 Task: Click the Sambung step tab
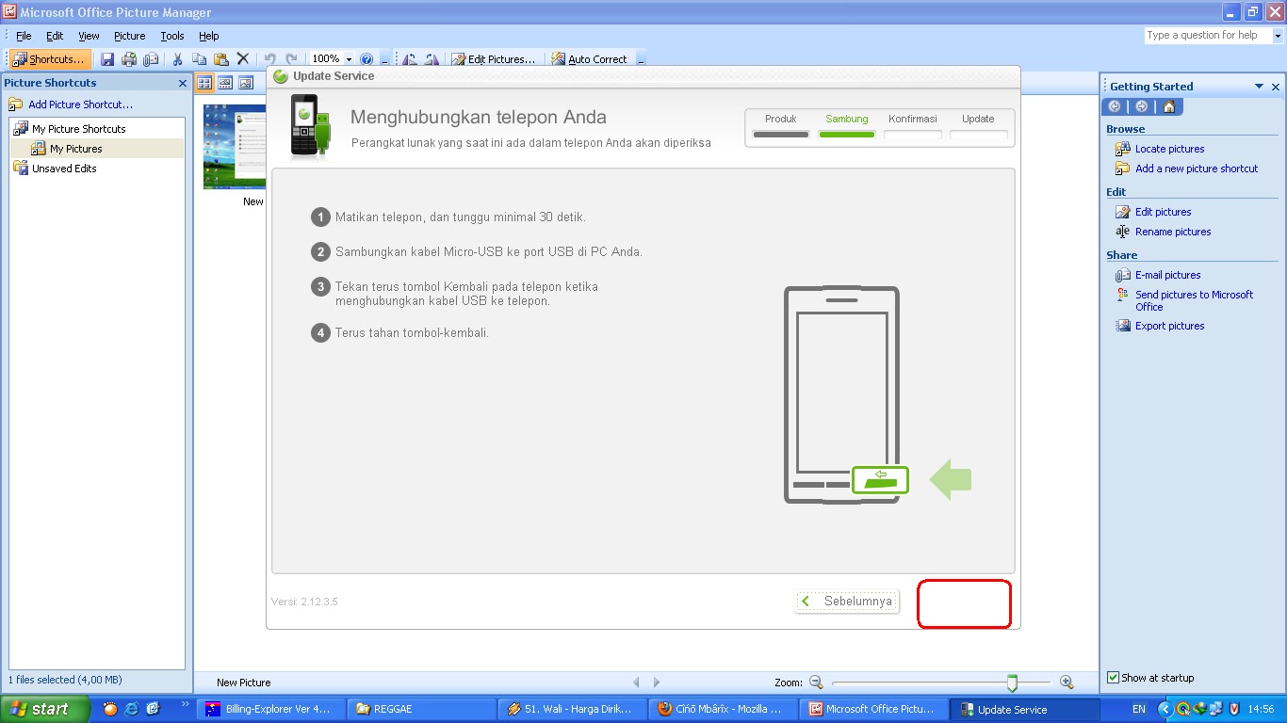(x=847, y=126)
